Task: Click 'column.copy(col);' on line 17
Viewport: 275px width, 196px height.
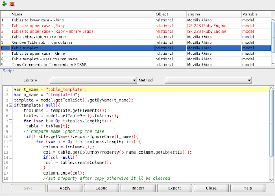Action: point(64,173)
